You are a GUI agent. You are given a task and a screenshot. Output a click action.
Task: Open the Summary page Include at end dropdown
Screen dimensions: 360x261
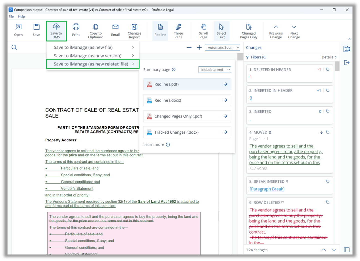215,70
